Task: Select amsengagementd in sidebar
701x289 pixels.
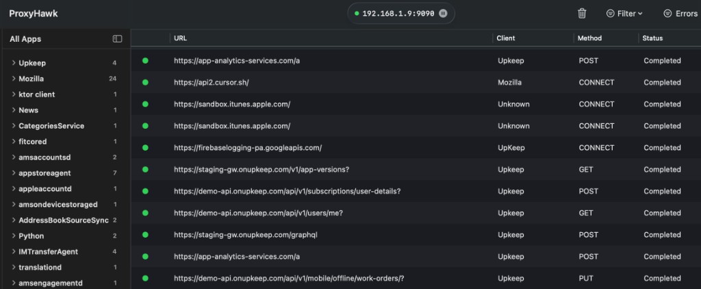Action: tap(51, 283)
